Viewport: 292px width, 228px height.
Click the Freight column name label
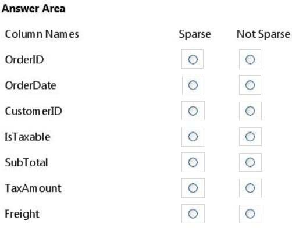(22, 214)
